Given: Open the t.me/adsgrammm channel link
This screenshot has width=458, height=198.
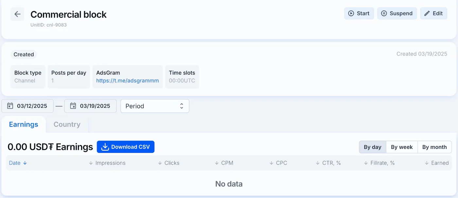Looking at the screenshot, I should 128,81.
